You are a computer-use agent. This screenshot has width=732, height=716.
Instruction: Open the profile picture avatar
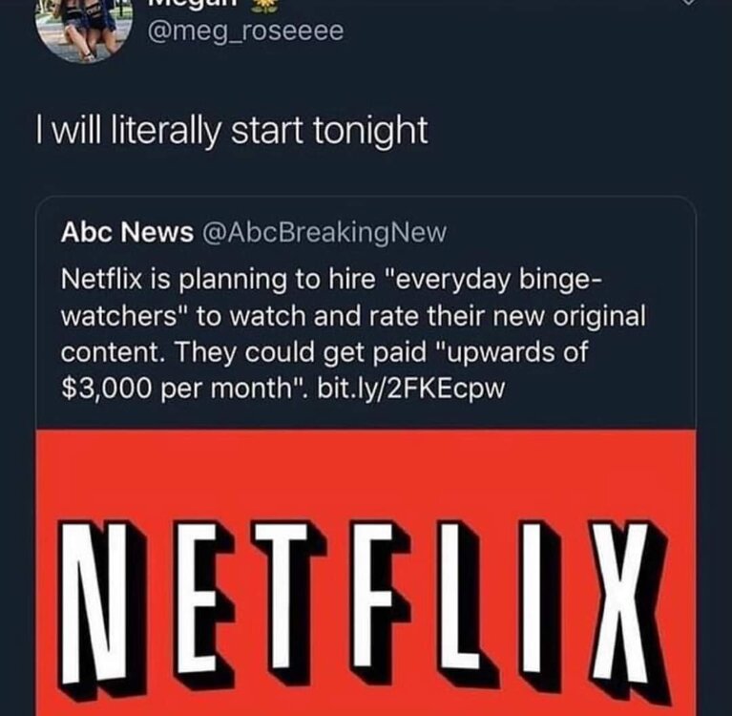(x=84, y=28)
